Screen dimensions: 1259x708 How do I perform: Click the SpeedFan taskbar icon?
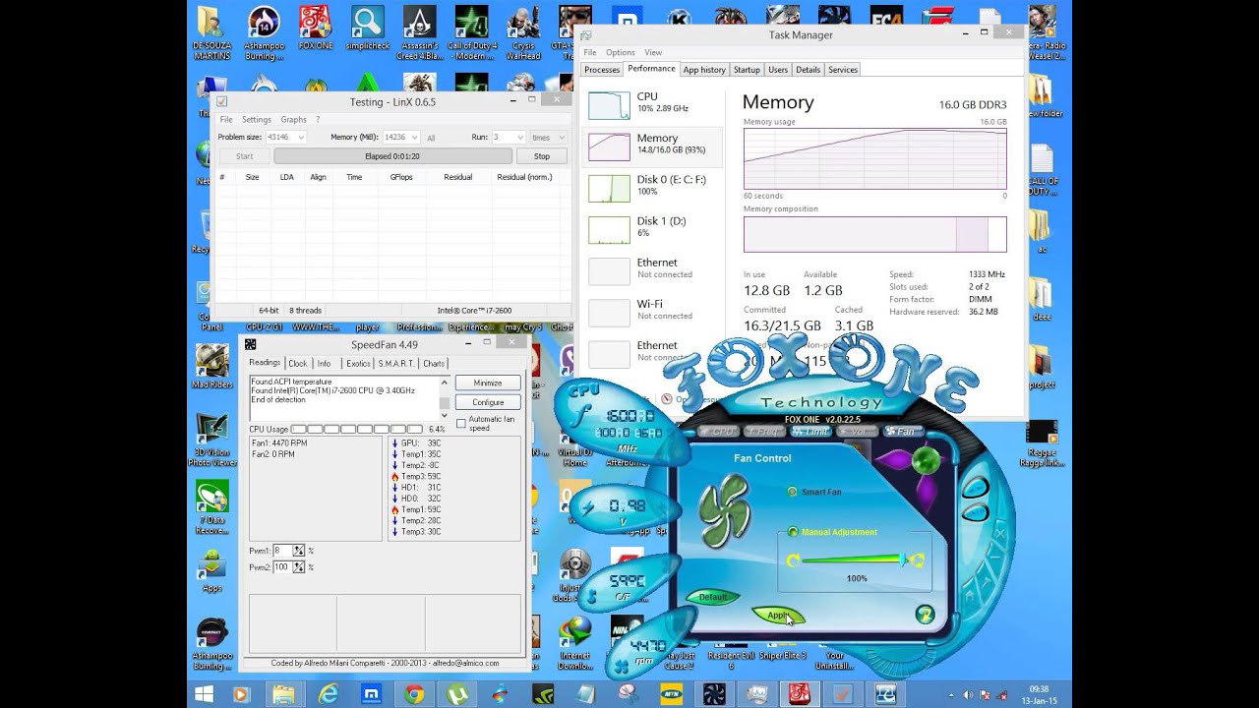point(714,694)
